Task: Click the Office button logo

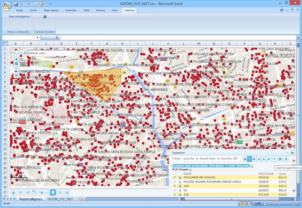Action: tap(7, 6)
